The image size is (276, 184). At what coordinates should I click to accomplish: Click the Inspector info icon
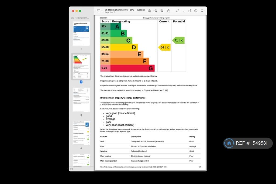(x=149, y=11)
